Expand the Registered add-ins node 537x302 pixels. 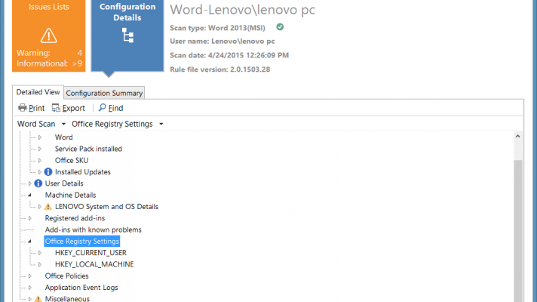(x=30, y=218)
